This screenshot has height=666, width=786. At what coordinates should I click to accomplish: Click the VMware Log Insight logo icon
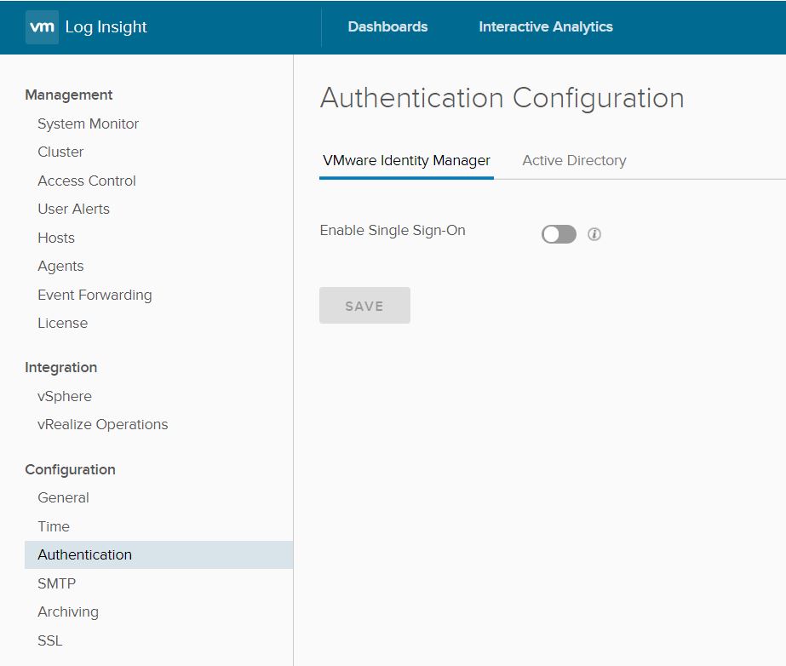tap(40, 26)
